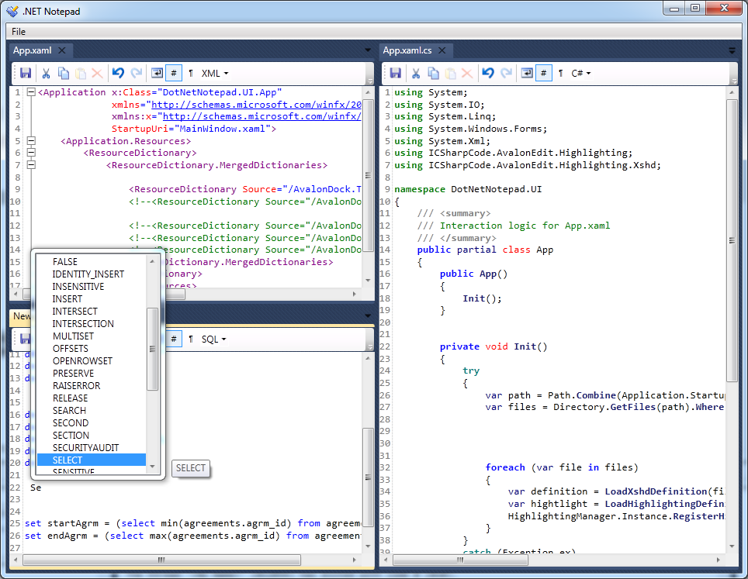
Task: Delete icon in App.xaml.cs toolbar
Action: 467,73
